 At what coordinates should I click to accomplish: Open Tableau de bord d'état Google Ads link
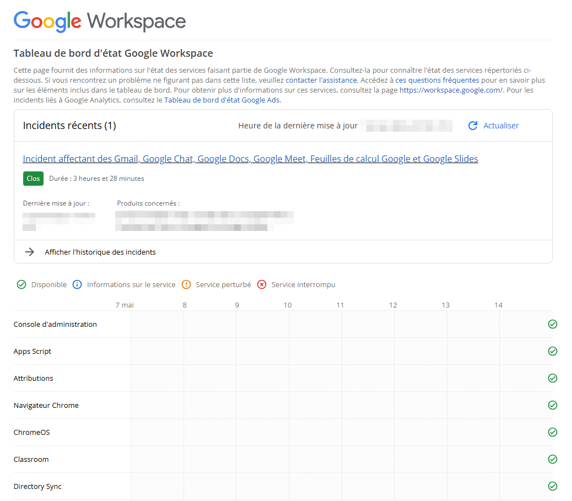tap(222, 100)
